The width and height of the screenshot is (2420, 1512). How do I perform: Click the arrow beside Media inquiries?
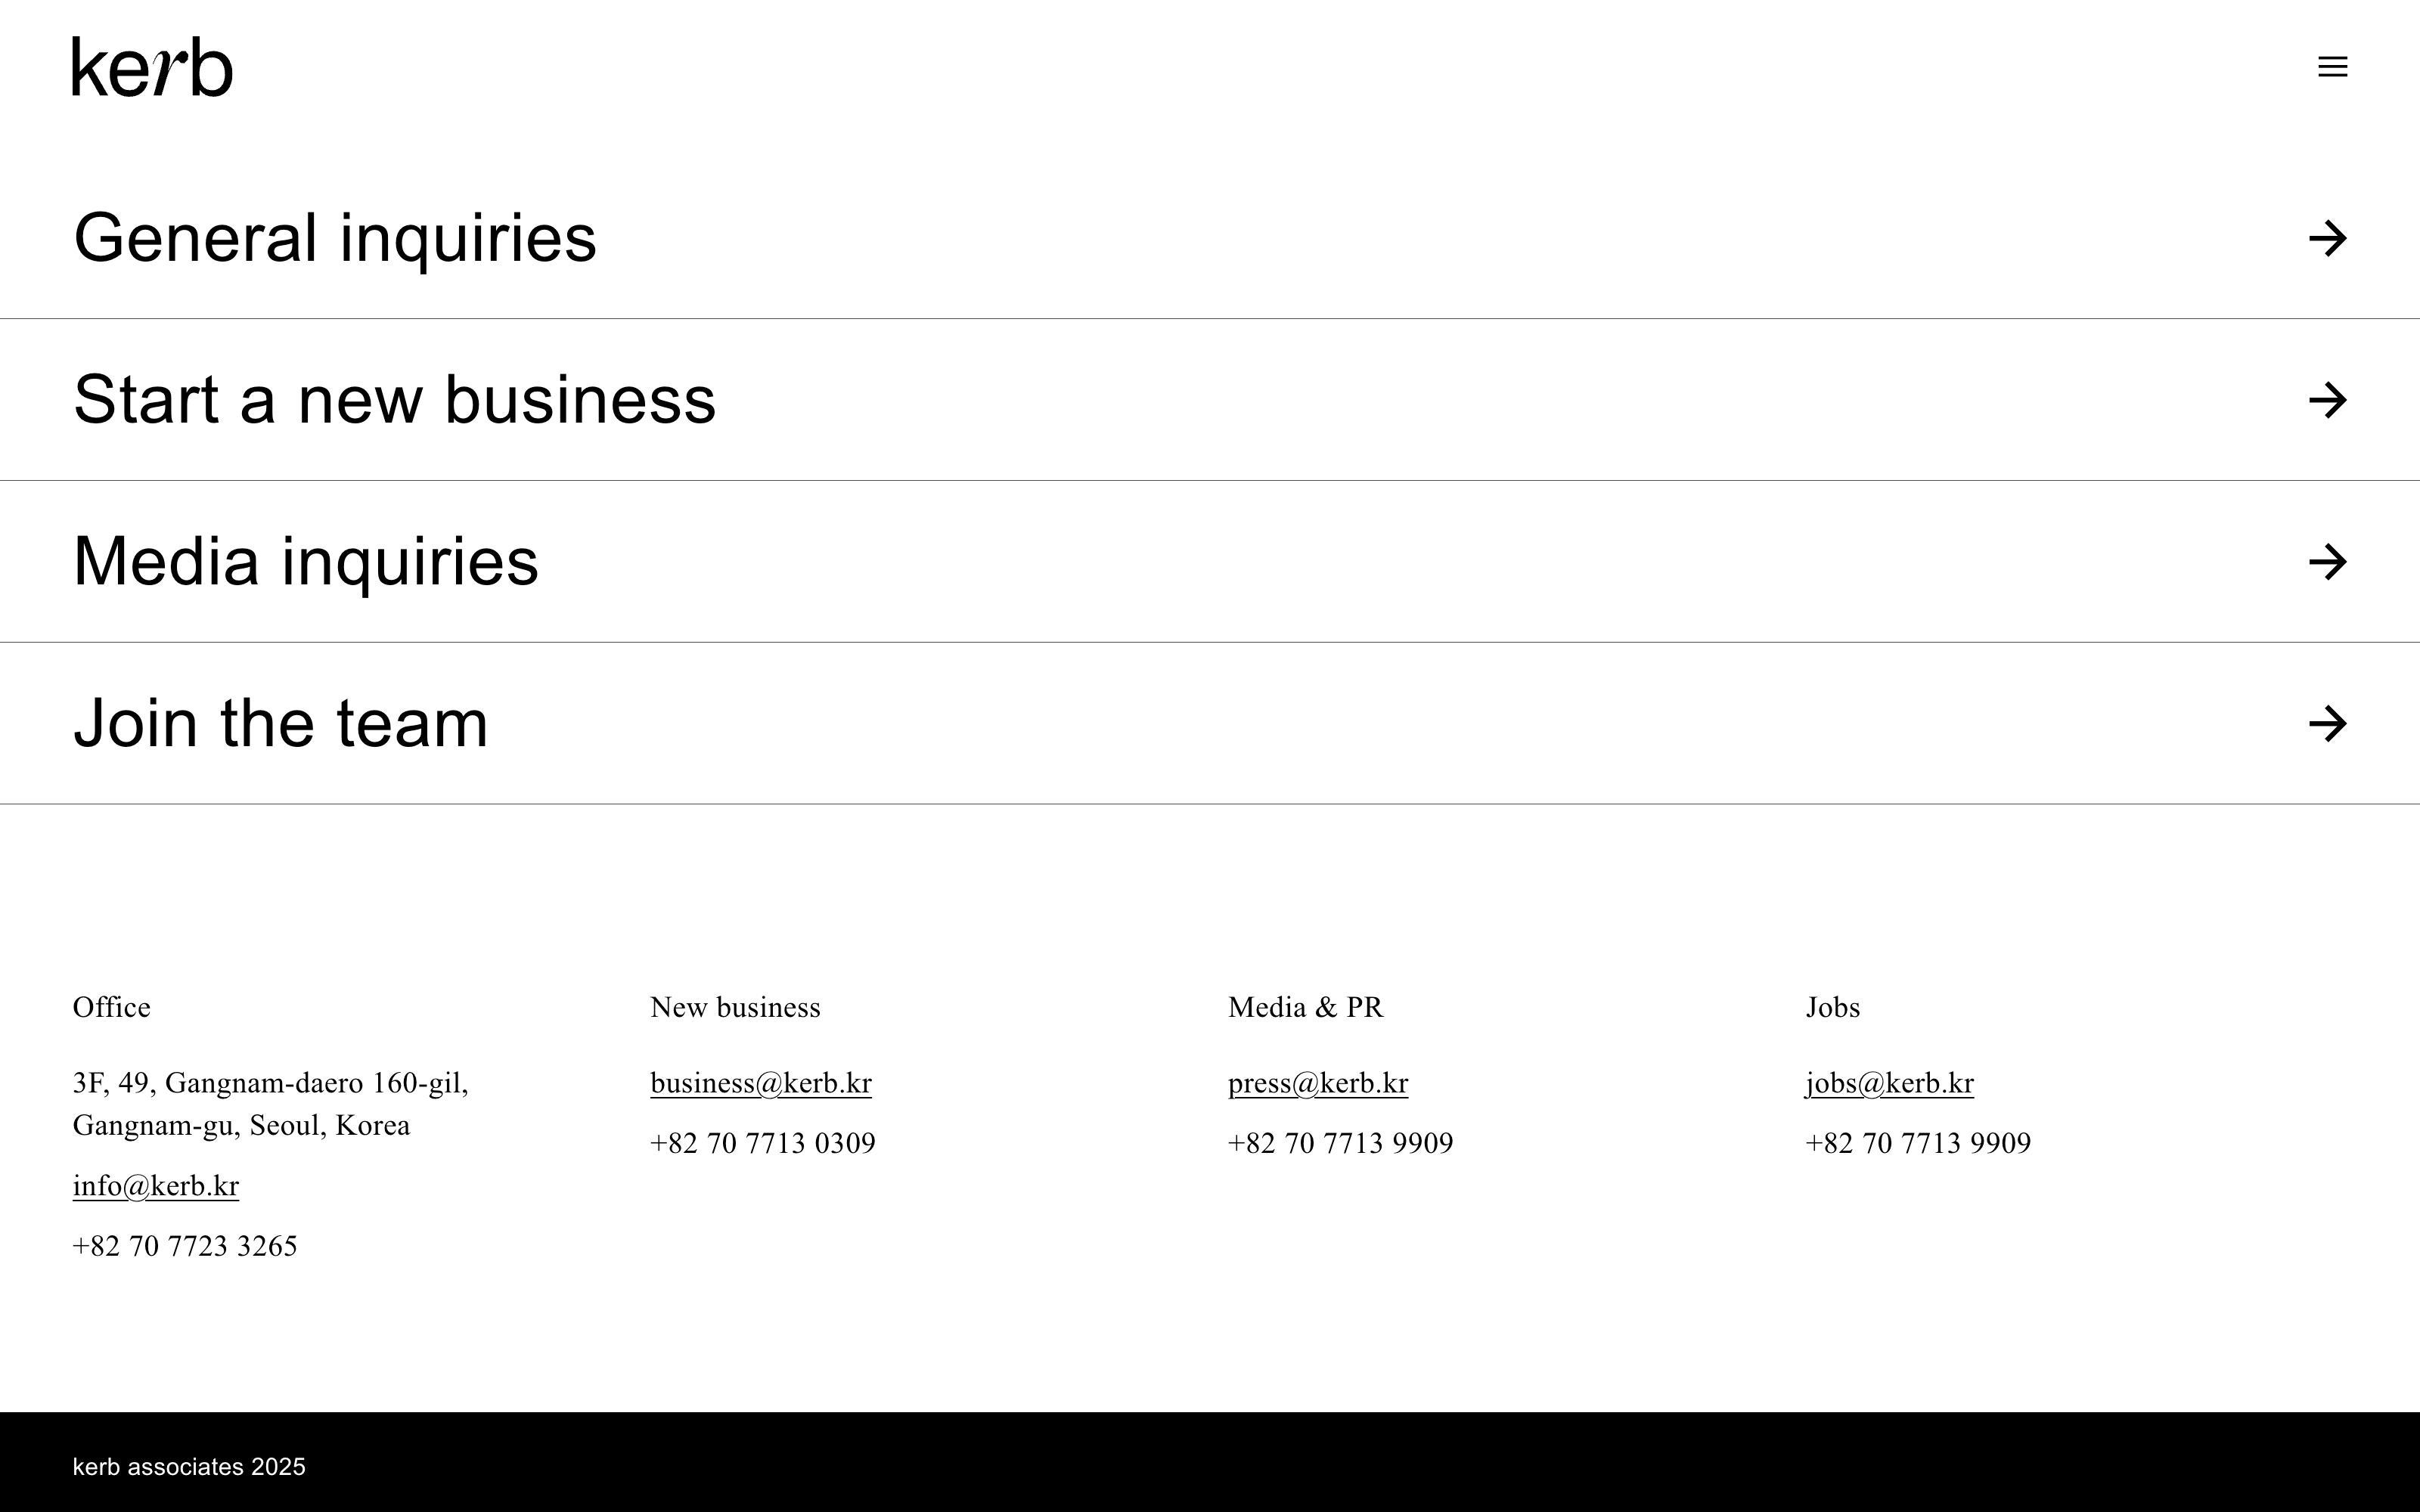coord(2327,562)
